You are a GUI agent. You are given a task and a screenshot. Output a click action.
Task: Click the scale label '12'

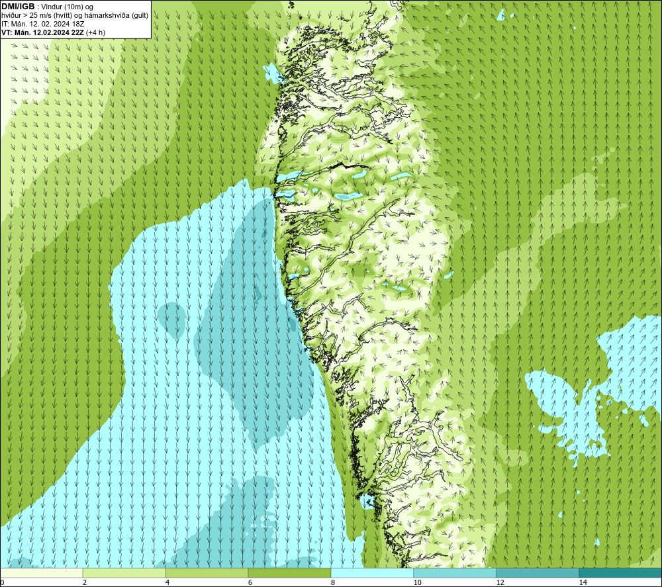coord(500,582)
